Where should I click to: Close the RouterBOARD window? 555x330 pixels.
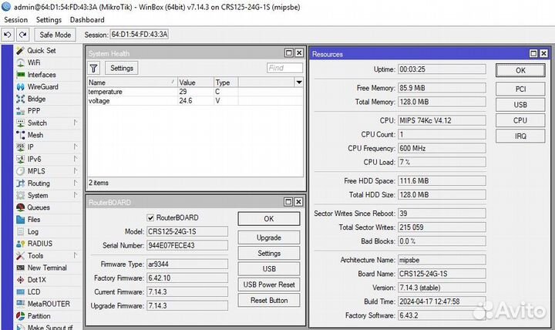point(299,202)
